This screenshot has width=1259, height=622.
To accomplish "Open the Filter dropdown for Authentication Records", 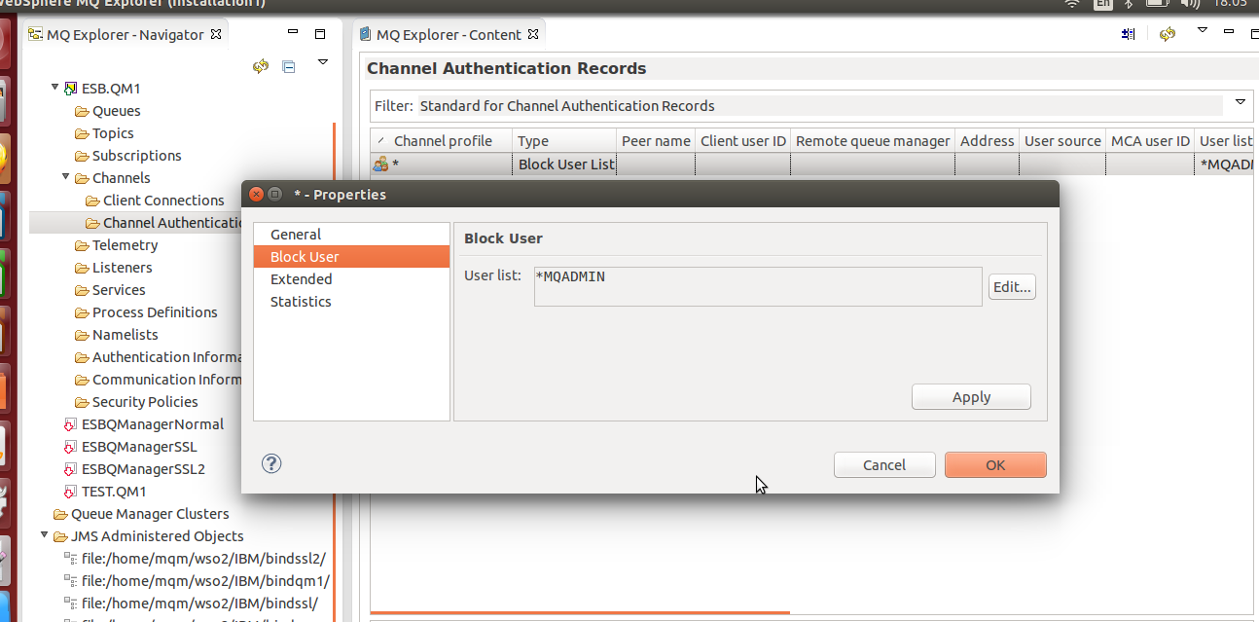I will (1241, 101).
